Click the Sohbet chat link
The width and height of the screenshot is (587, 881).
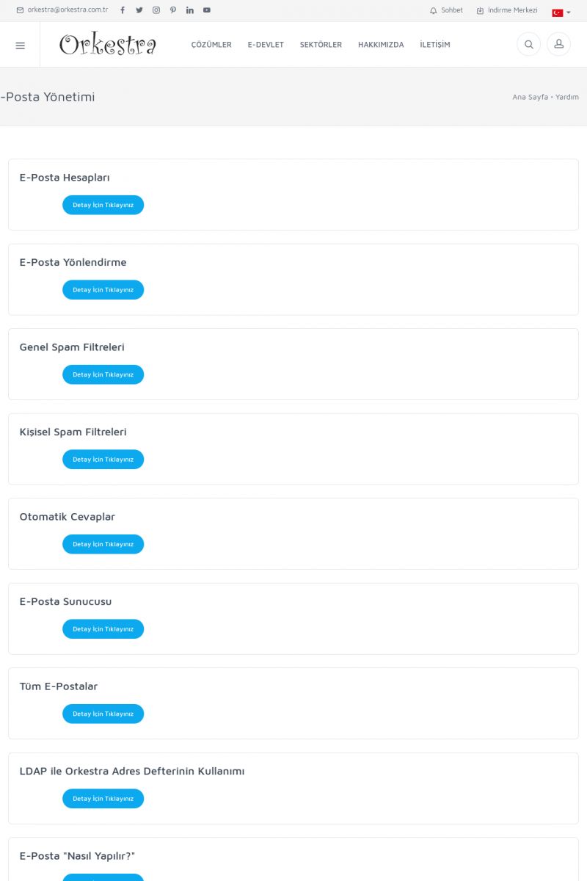[447, 10]
